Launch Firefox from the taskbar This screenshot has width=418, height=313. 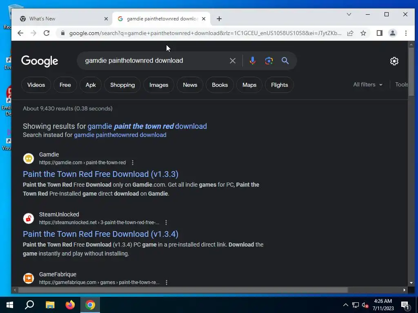click(x=70, y=305)
